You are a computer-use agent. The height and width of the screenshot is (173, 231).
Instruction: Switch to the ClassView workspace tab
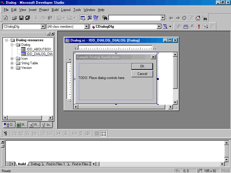(x=9, y=125)
